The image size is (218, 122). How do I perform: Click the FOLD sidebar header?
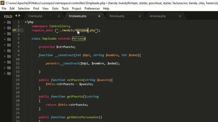8,17
